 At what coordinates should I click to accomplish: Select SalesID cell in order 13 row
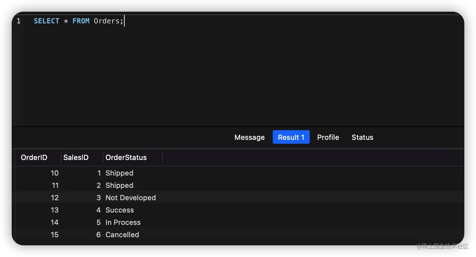pyautogui.click(x=82, y=210)
